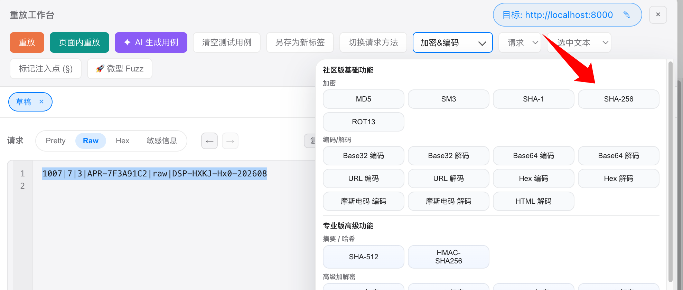Image resolution: width=683 pixels, height=290 pixels.
Task: Select 摩斯电码 解码
Action: 449,201
